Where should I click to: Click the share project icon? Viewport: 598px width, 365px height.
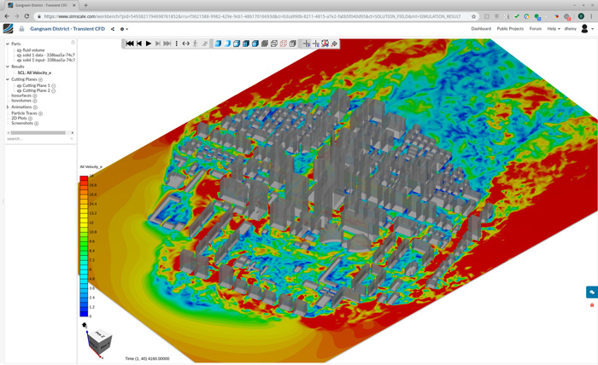[113, 29]
